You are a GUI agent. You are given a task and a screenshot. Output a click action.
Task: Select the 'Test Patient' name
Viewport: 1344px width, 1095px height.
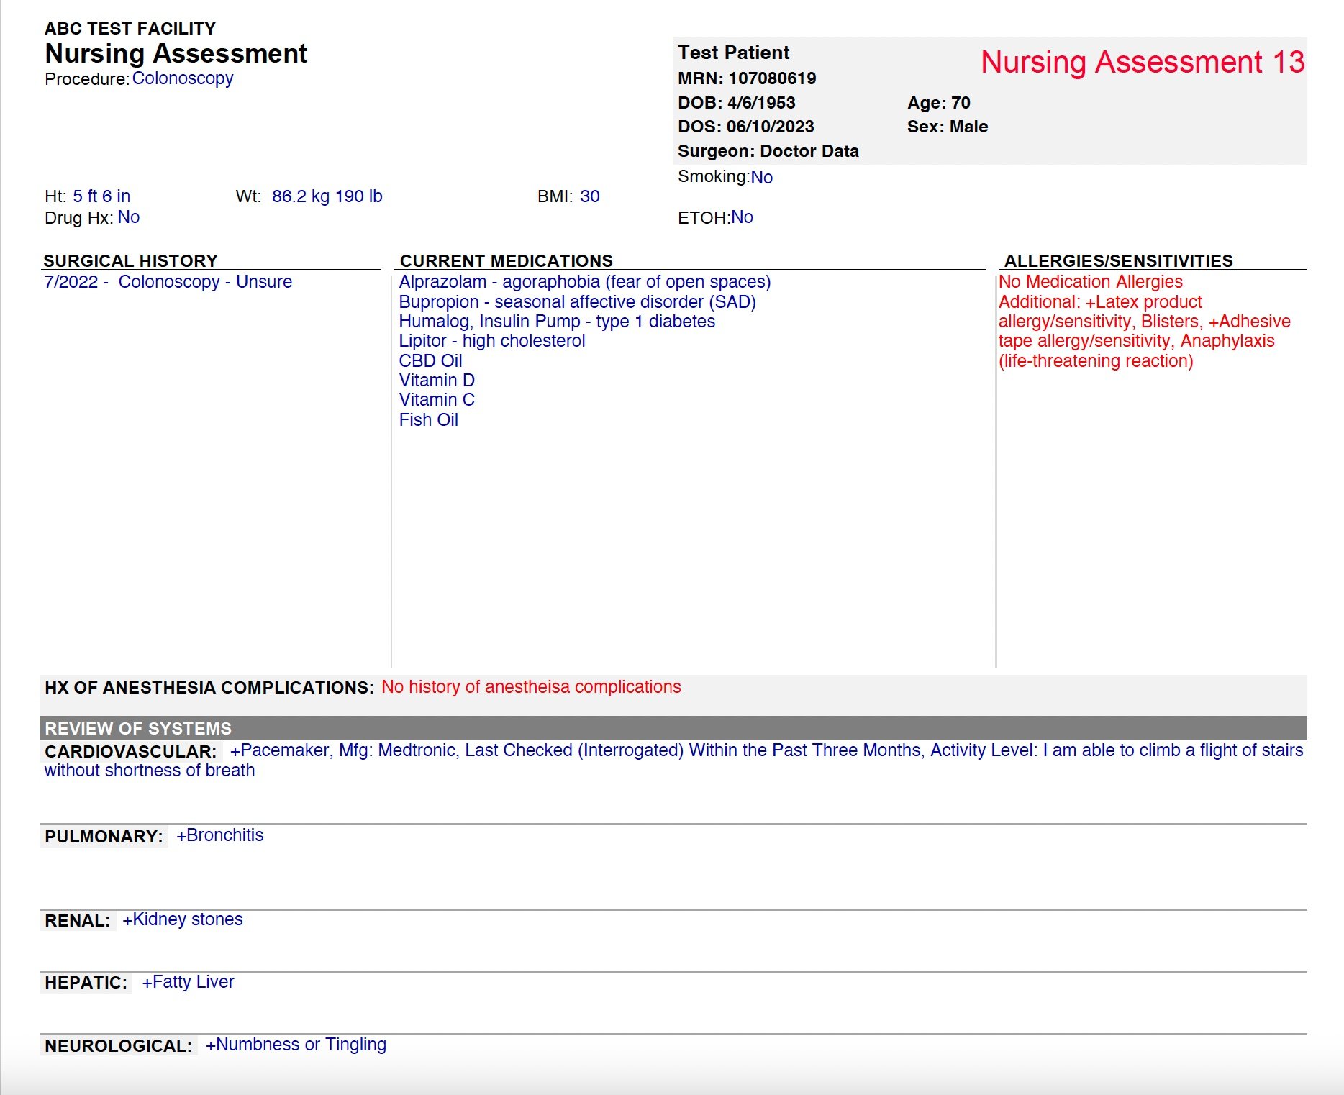(x=733, y=53)
